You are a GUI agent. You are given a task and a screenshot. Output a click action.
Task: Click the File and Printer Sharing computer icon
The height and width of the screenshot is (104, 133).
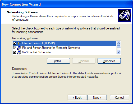pyautogui.click(x=19, y=48)
